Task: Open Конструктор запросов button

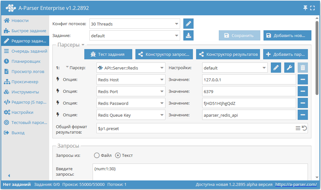Action: 164,54
